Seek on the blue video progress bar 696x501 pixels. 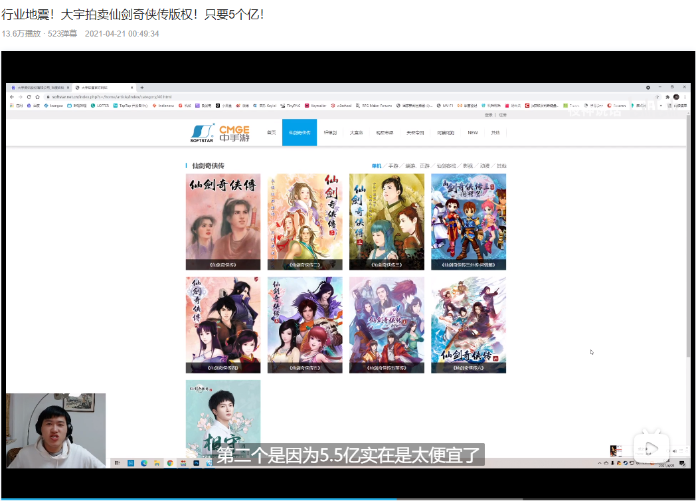(199, 499)
